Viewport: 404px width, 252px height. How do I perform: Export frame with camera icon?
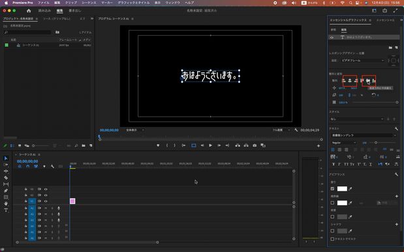pyautogui.click(x=255, y=145)
